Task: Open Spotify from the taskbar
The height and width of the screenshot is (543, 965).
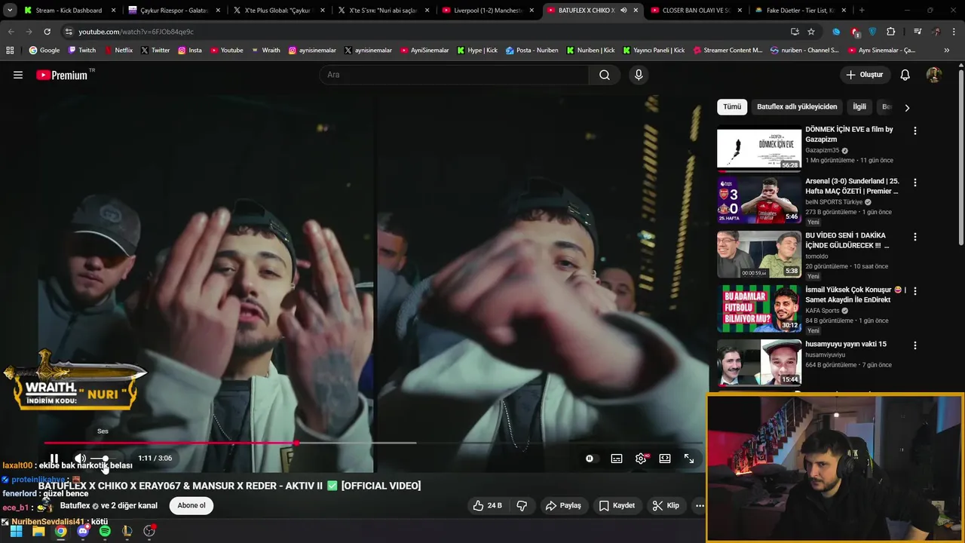Action: [x=105, y=531]
